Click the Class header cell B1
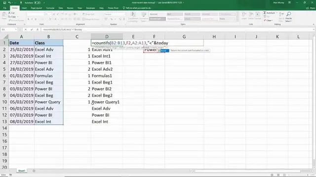Screen dimensions: 316x177 [48, 43]
